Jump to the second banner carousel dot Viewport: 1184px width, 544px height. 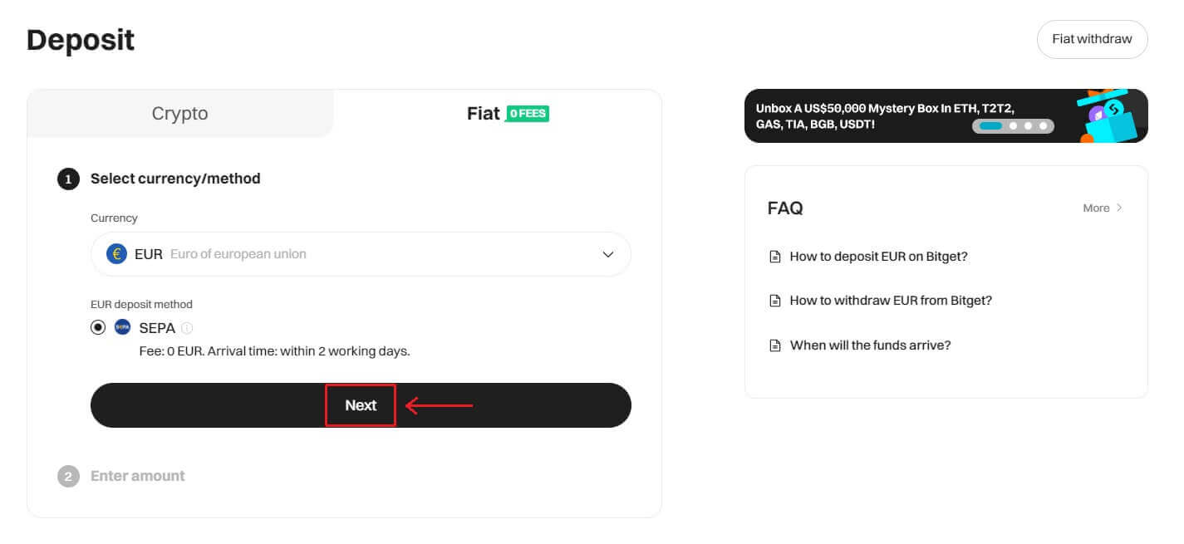pyautogui.click(x=1013, y=126)
